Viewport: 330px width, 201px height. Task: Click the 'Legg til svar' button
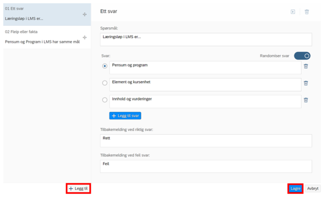click(125, 116)
